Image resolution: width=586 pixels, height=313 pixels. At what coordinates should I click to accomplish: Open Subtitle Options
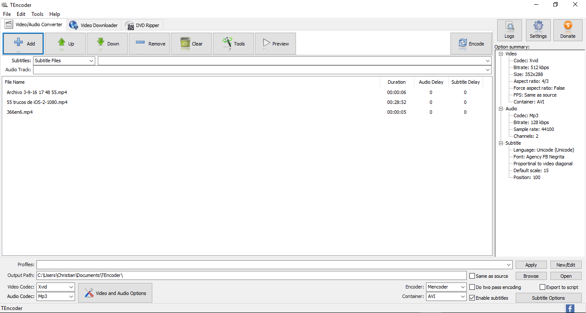pyautogui.click(x=548, y=298)
